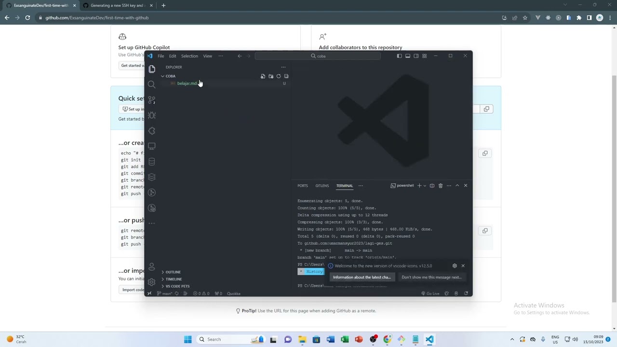Image resolution: width=617 pixels, height=347 pixels.
Task: Open the Remote Explorer monitor icon
Action: pos(152,146)
